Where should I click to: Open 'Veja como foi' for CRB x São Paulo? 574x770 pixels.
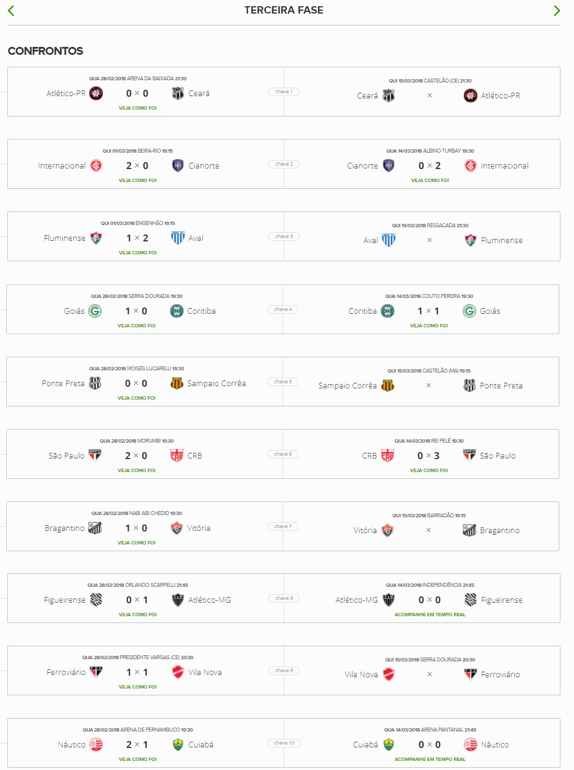tap(429, 470)
